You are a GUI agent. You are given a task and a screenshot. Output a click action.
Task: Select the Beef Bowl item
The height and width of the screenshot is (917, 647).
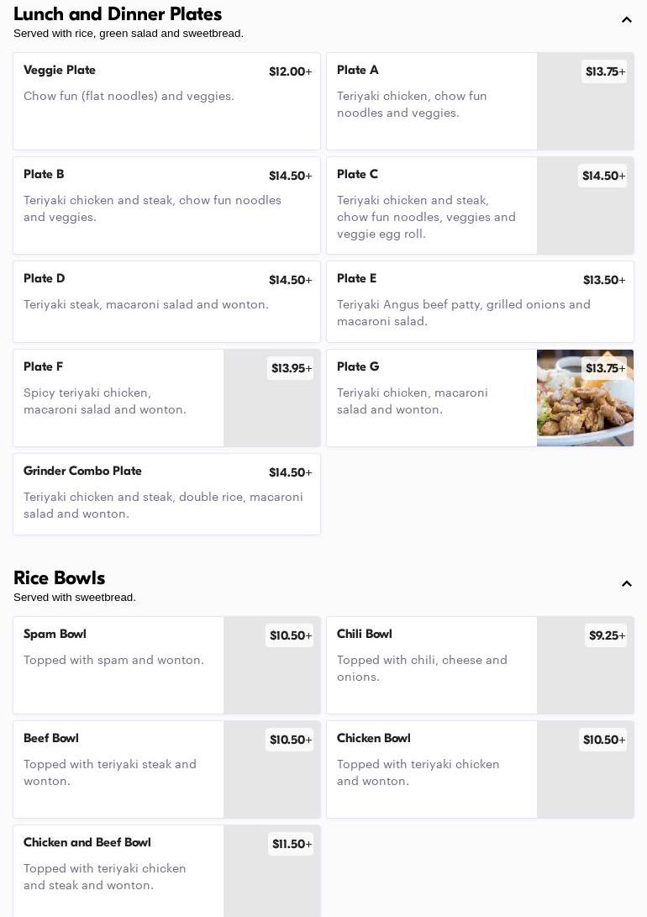118,769
